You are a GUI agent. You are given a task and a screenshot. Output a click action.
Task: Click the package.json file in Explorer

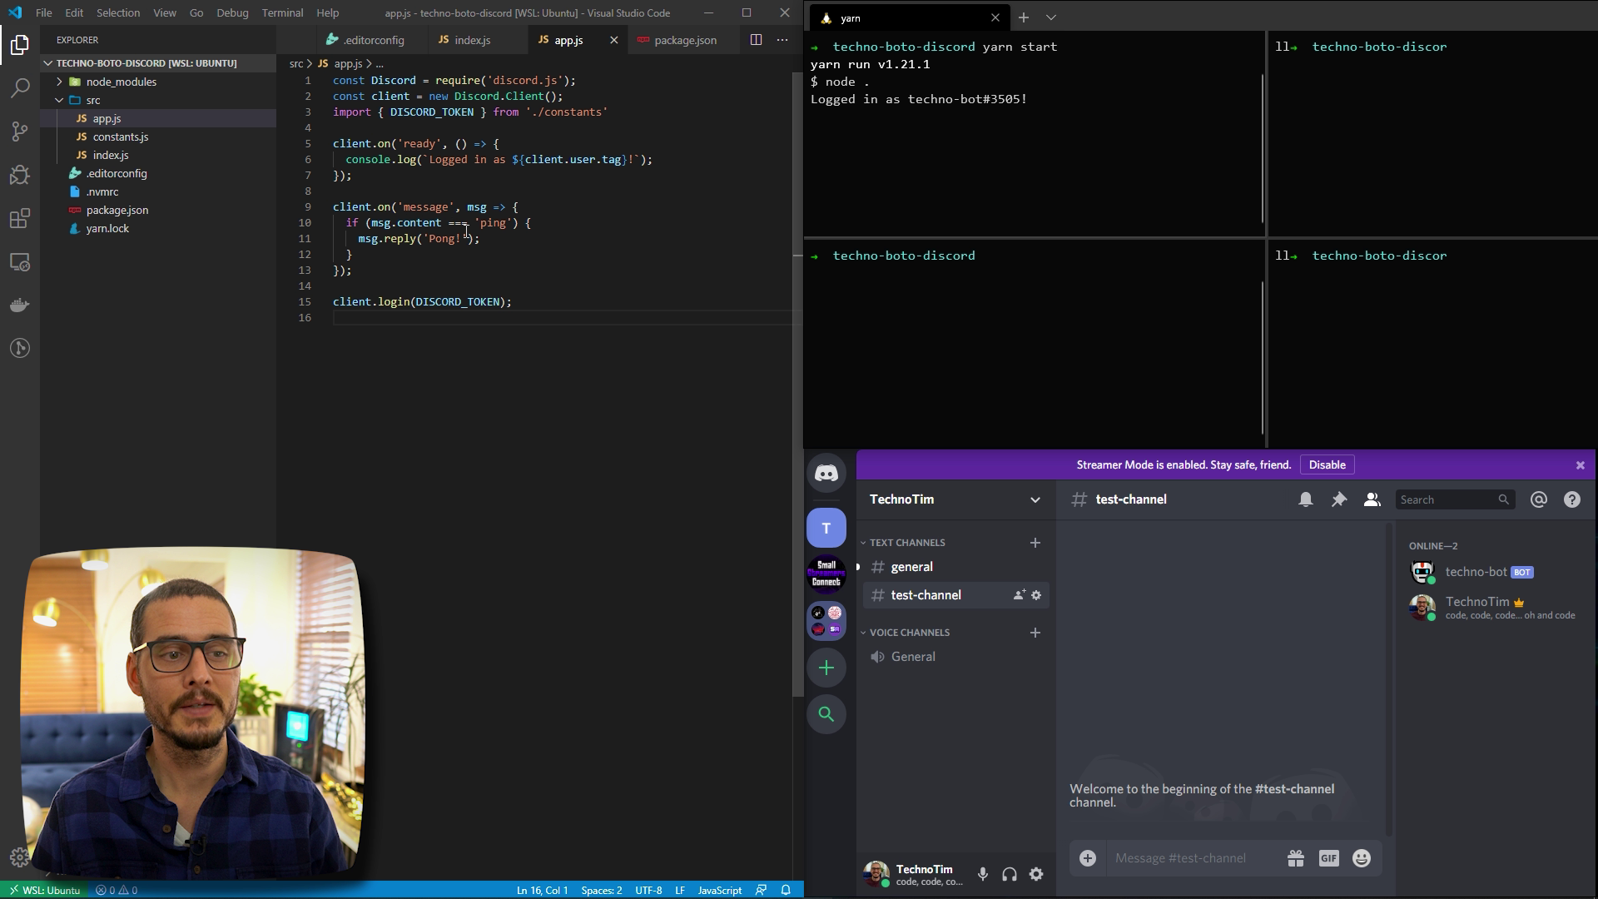coord(117,210)
